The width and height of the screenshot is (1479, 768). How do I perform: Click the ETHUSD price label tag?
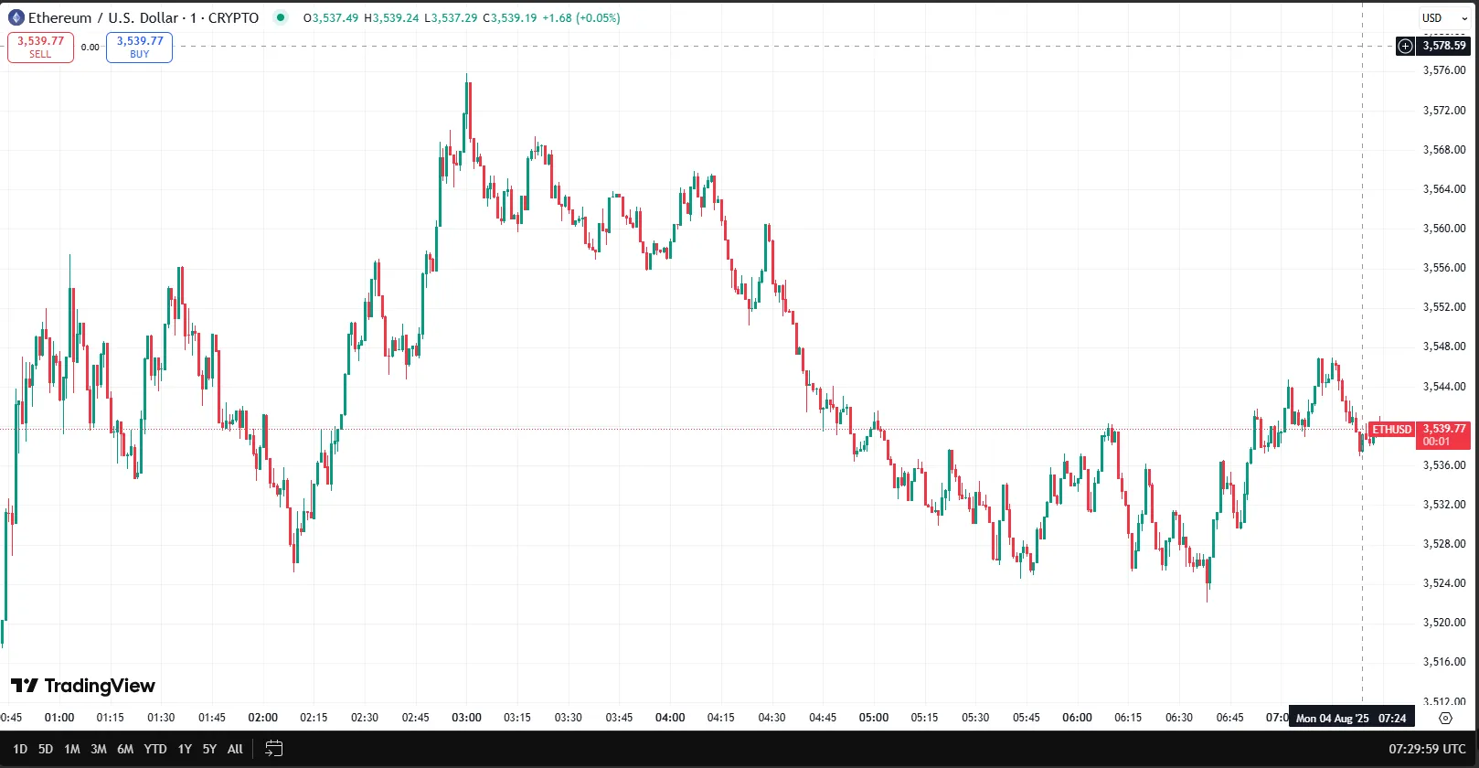1391,429
